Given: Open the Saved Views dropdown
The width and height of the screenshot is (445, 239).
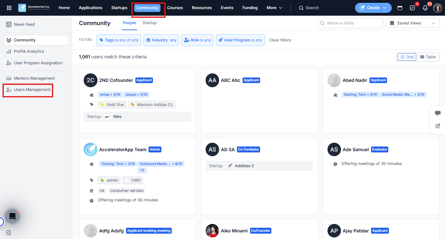Looking at the screenshot, I should (x=412, y=23).
